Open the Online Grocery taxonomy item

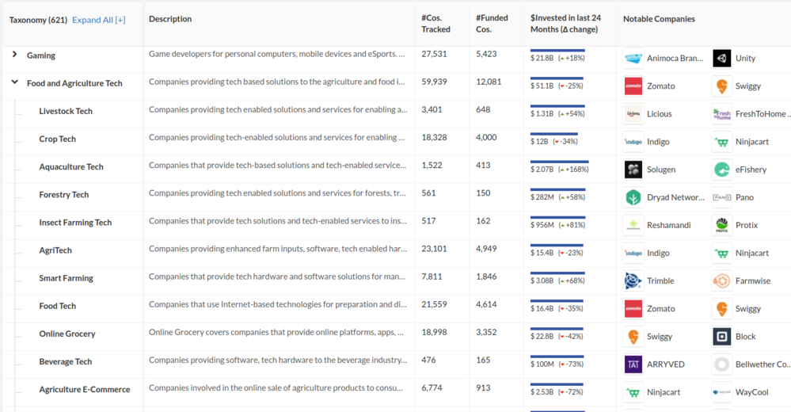pyautogui.click(x=67, y=334)
